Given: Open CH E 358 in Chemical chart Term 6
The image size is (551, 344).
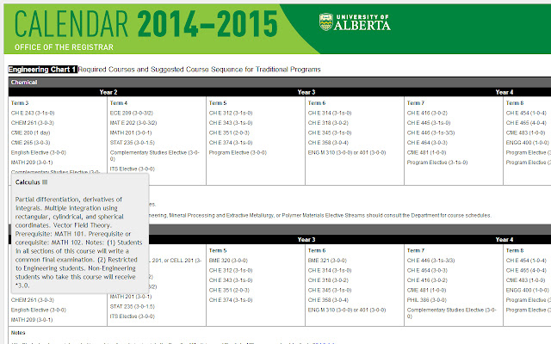Looking at the screenshot, I should (x=328, y=143).
